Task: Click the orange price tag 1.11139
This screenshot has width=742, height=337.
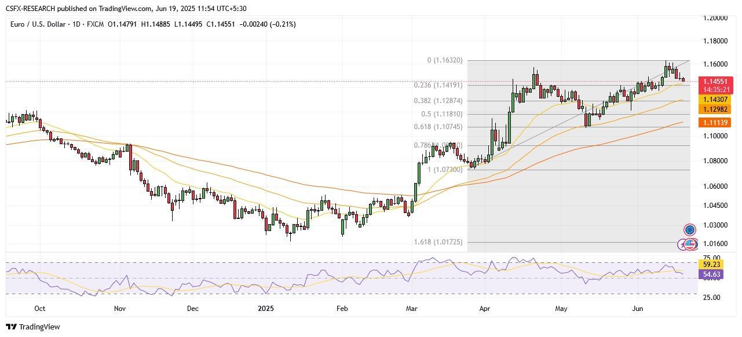Action: (715, 123)
